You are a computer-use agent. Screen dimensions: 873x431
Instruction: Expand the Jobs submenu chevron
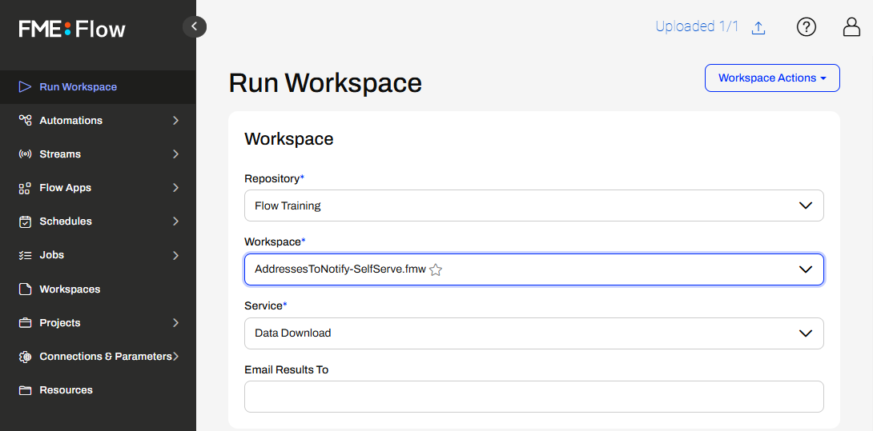(176, 255)
